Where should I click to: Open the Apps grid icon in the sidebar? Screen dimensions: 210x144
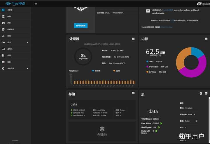click(3, 56)
